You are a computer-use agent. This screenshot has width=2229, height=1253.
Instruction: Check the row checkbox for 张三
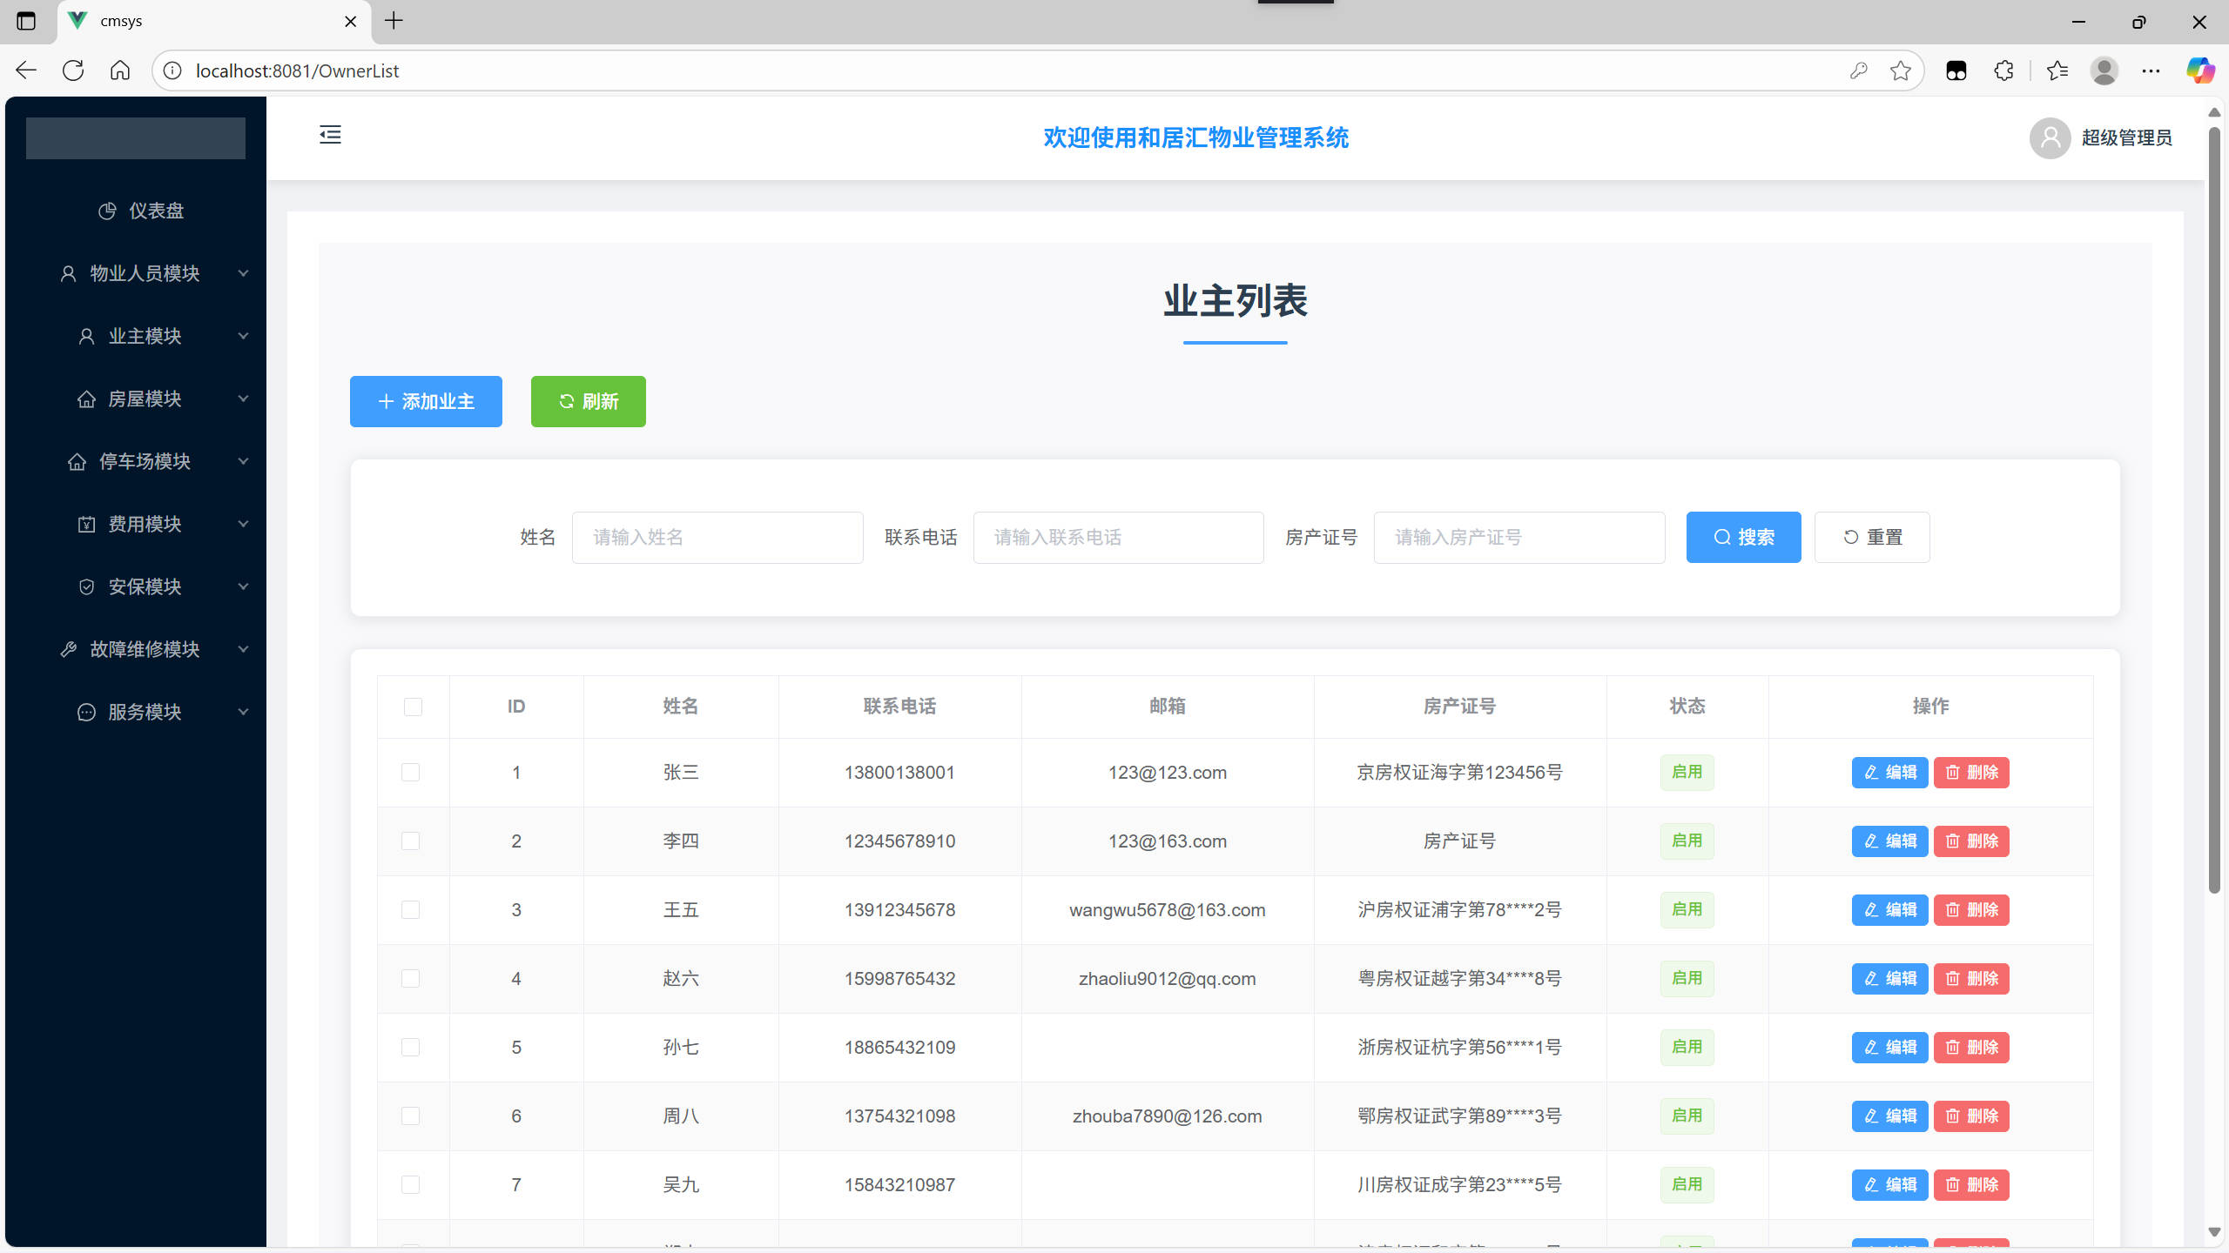click(411, 772)
